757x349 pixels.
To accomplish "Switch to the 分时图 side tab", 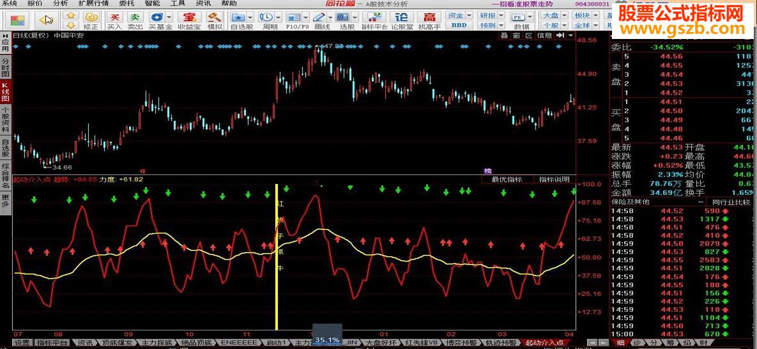I will click(x=5, y=68).
